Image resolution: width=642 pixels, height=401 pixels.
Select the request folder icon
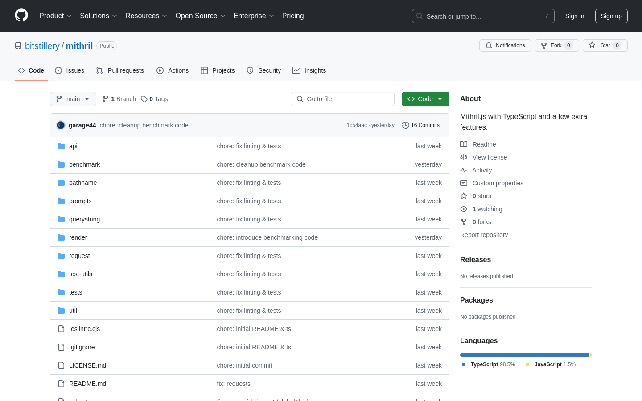pos(61,256)
